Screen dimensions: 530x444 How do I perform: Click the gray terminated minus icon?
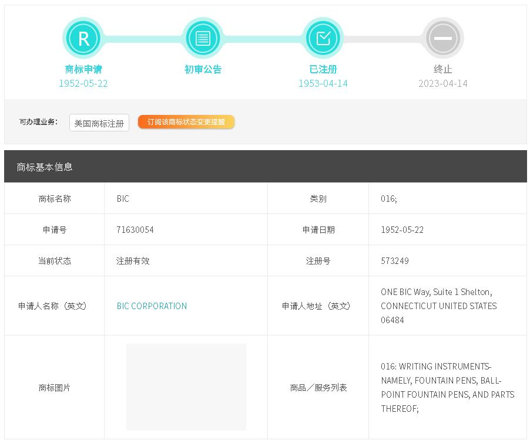442,39
